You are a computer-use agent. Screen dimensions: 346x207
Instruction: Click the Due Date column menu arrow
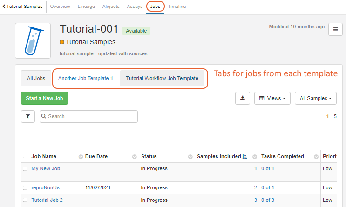(135, 157)
